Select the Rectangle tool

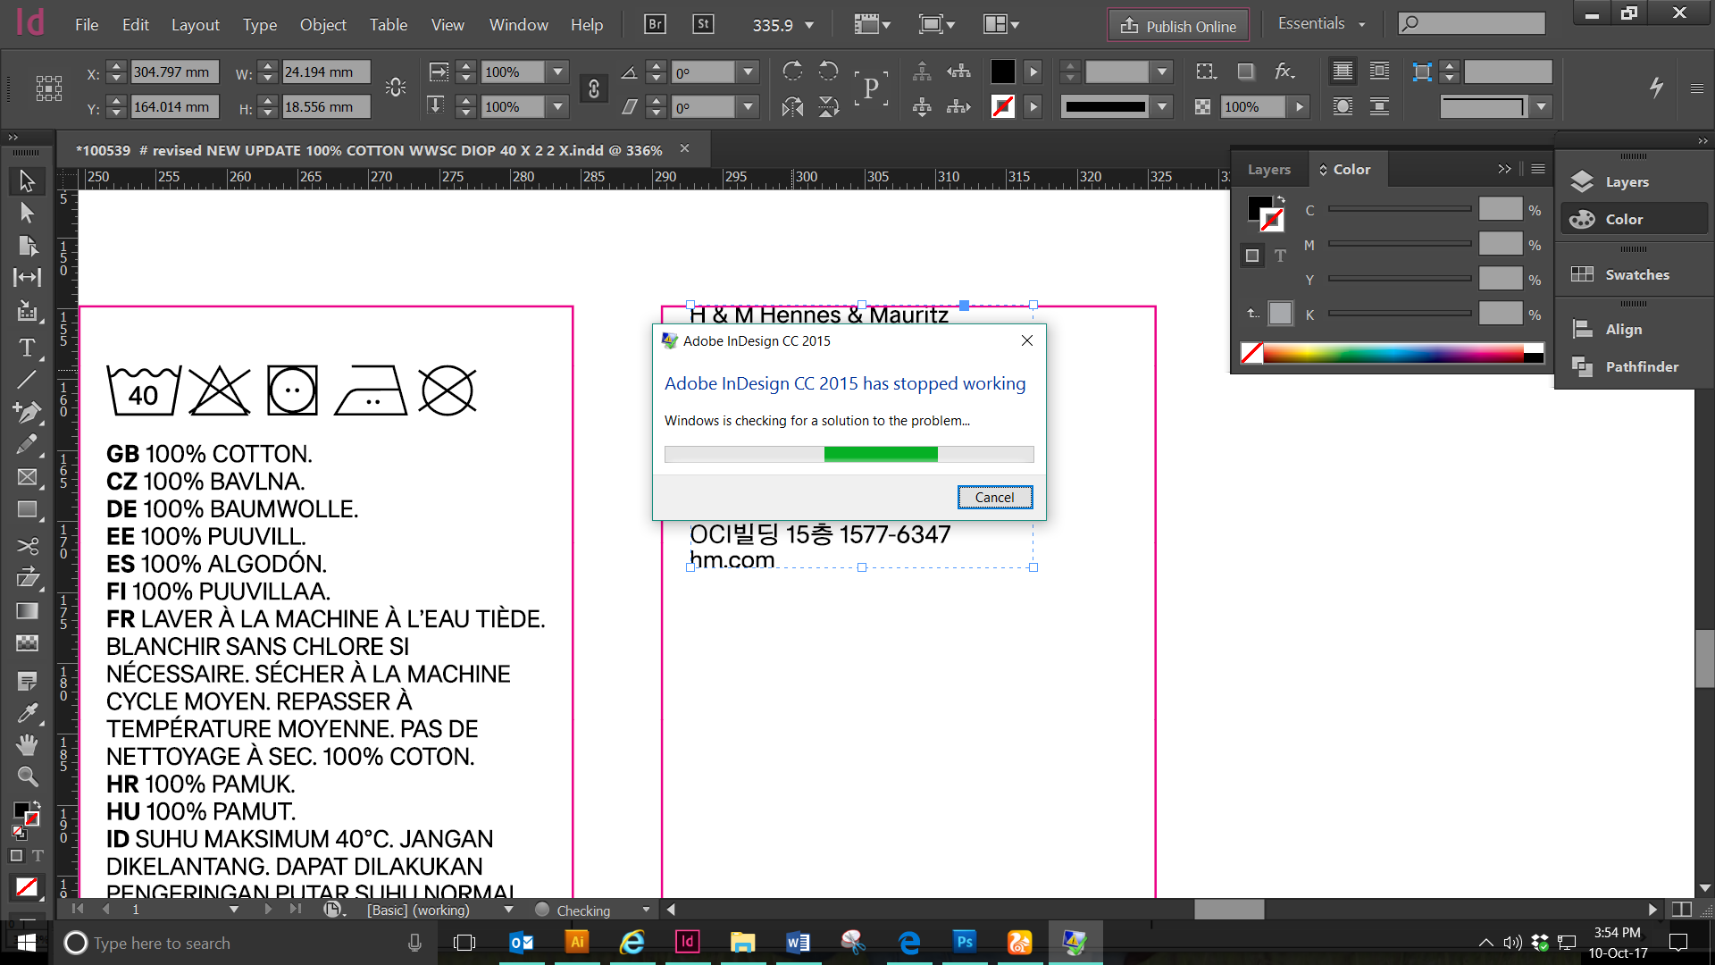[27, 509]
